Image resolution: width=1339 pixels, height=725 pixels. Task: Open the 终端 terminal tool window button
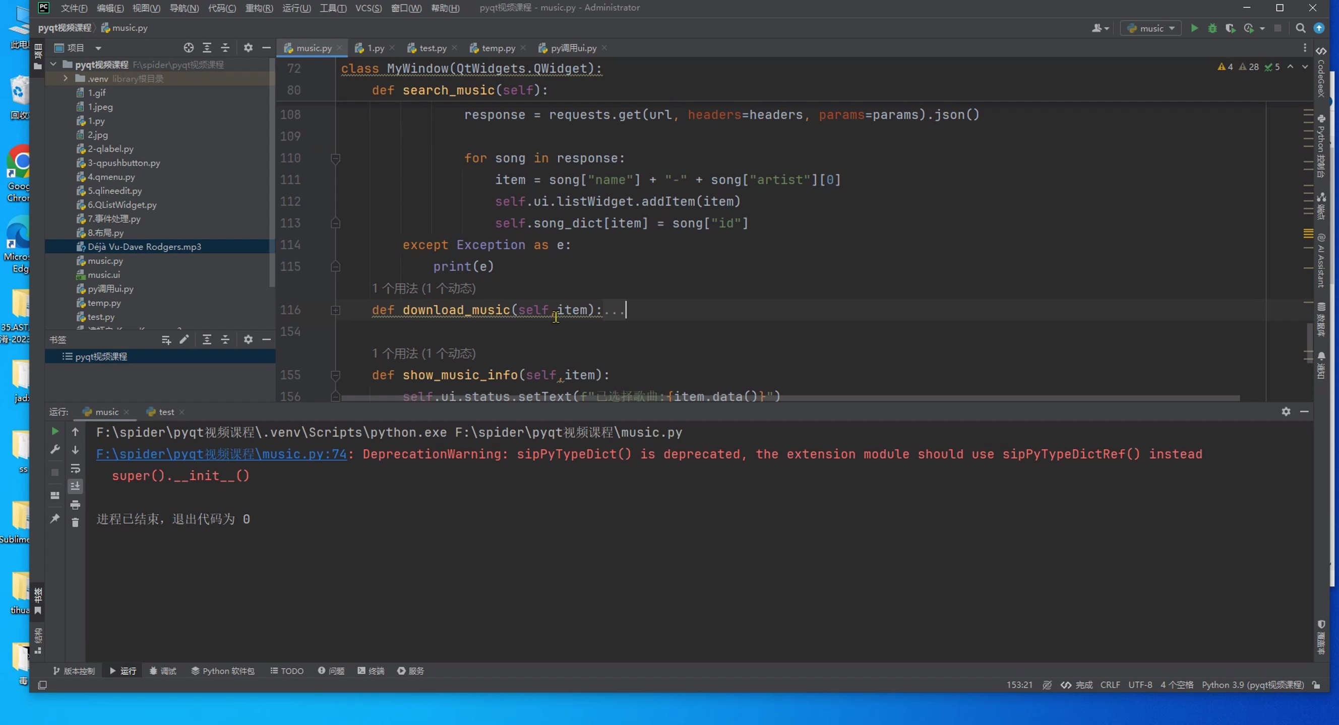[x=371, y=671]
